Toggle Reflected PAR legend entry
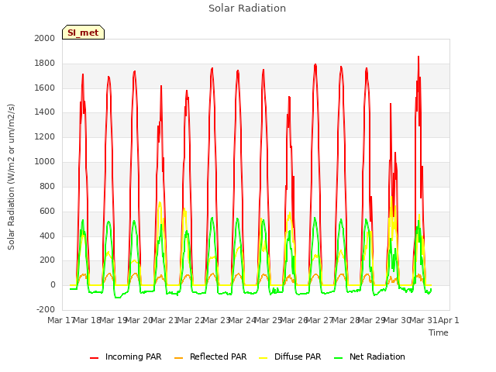 click(x=210, y=356)
